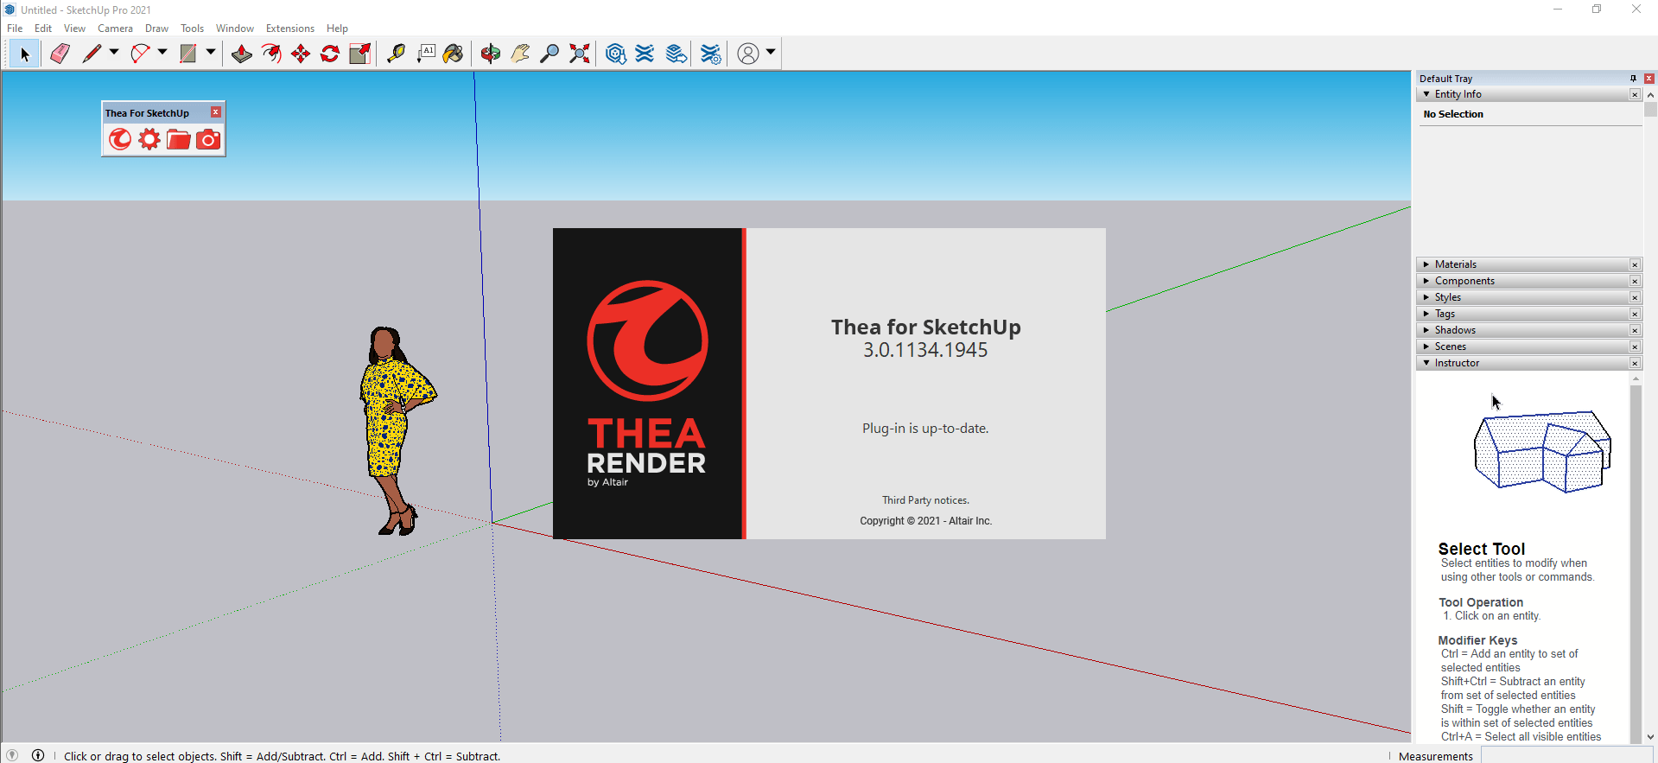
Task: Click the help question icon in status bar
Action: pos(12,755)
